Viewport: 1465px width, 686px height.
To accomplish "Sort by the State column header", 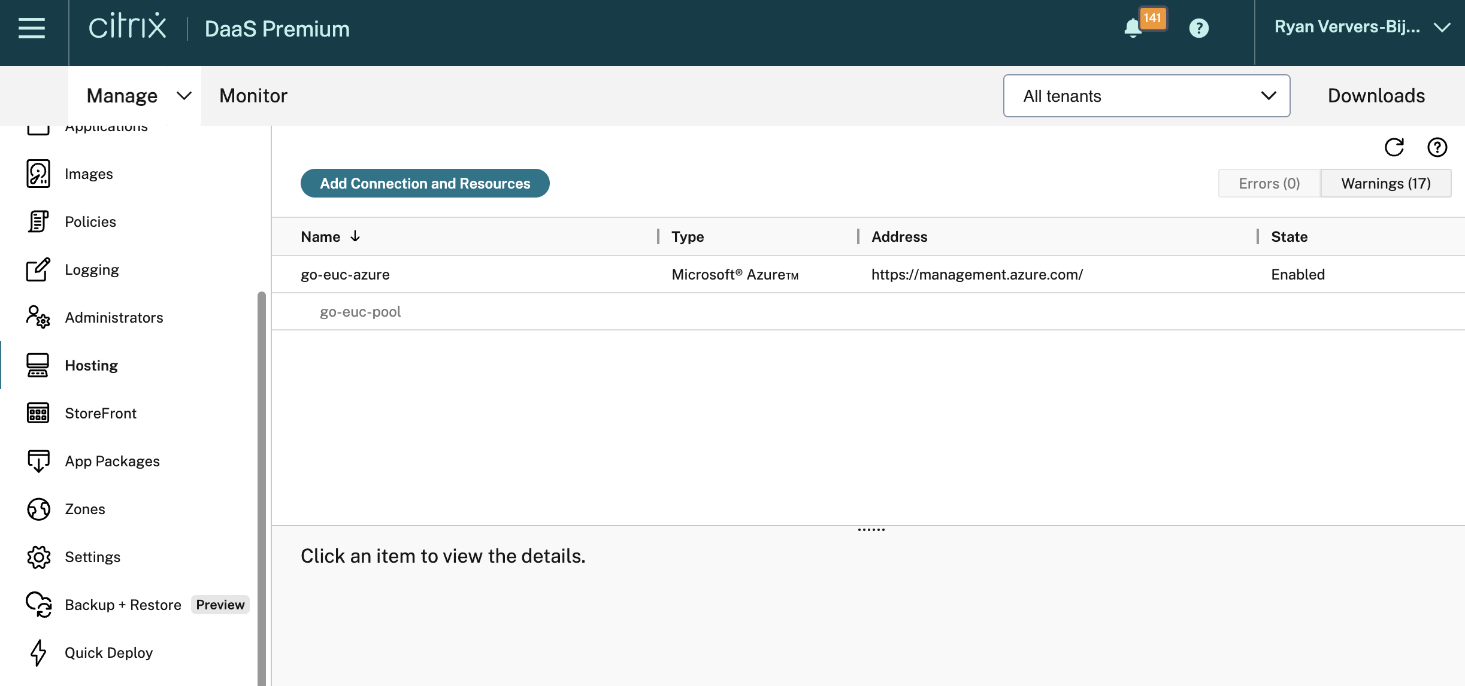I will click(x=1289, y=236).
